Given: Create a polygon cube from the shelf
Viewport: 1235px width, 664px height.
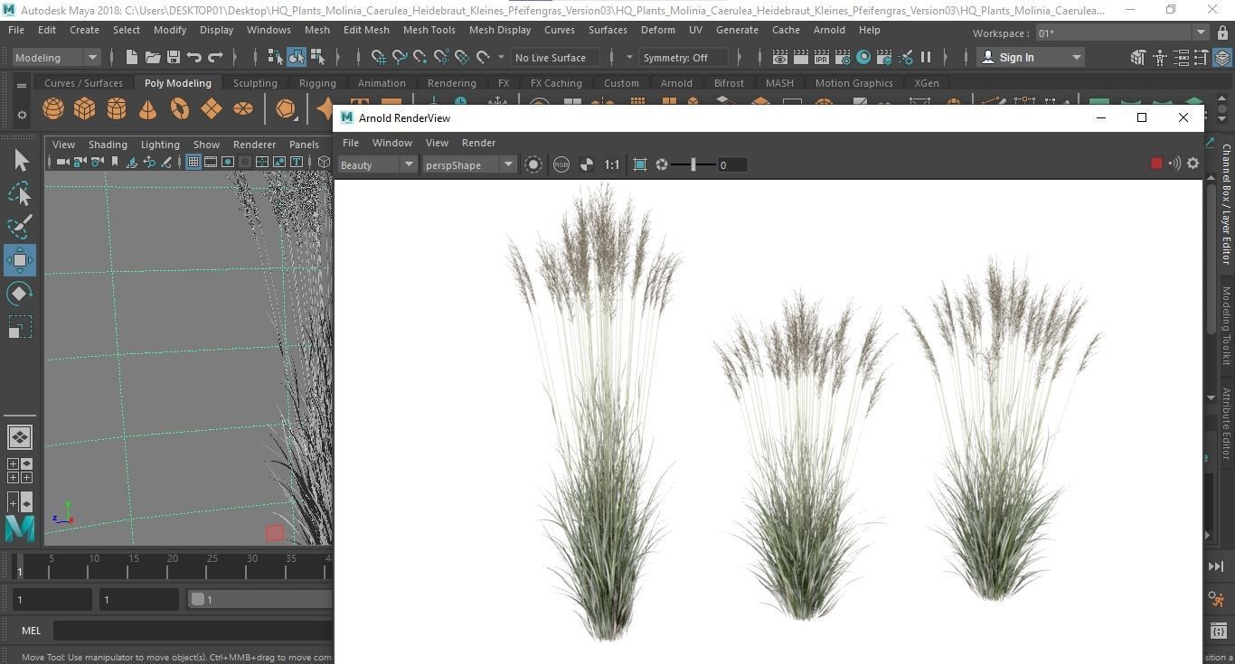Looking at the screenshot, I should pyautogui.click(x=85, y=109).
